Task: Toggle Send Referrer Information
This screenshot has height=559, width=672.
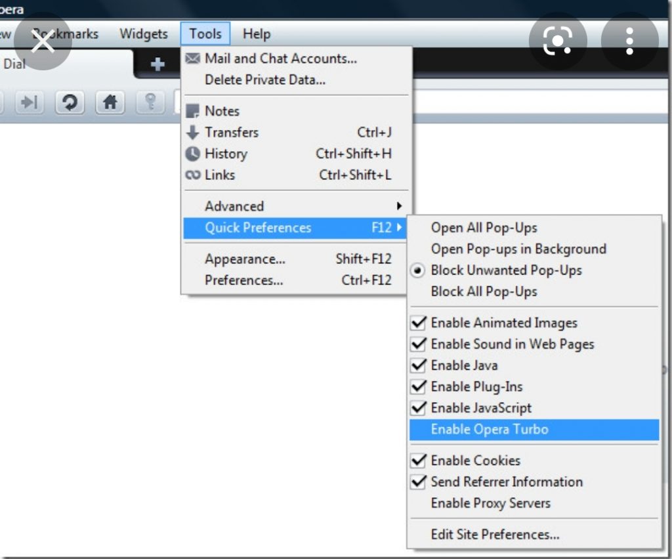Action: (534, 481)
